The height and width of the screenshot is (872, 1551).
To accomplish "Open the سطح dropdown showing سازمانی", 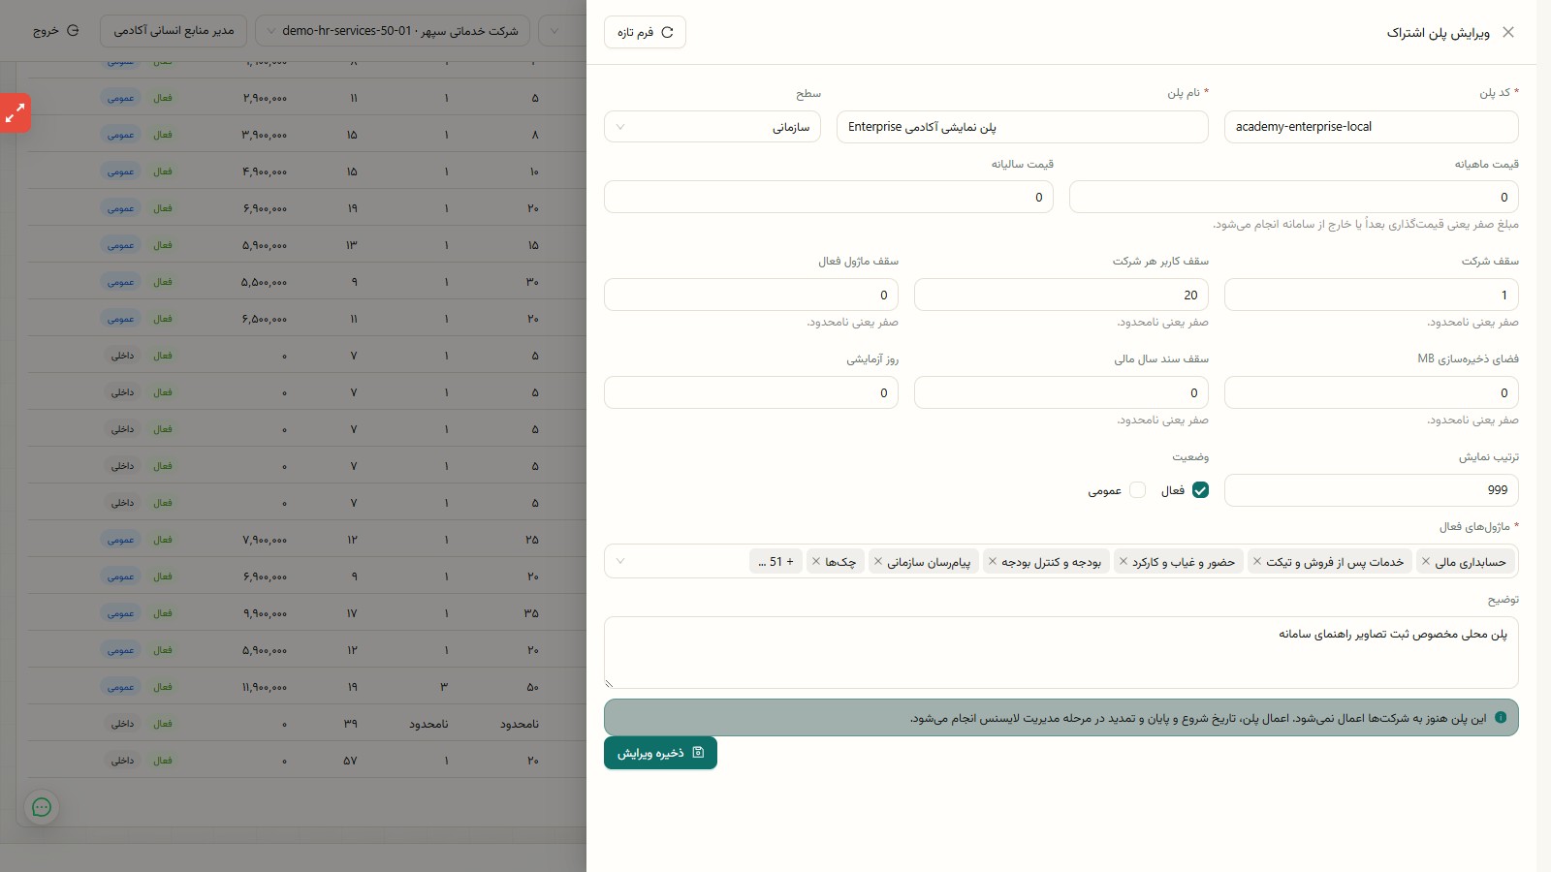I will pyautogui.click(x=712, y=127).
